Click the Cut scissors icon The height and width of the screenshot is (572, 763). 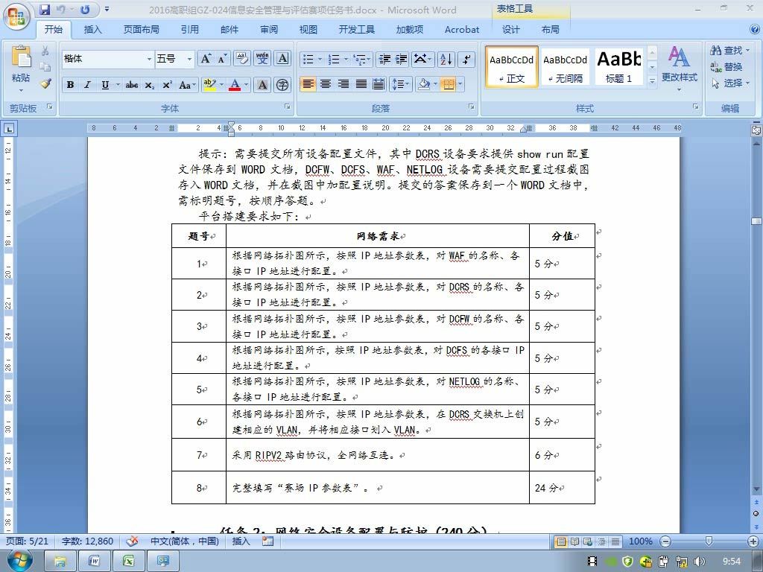point(45,51)
